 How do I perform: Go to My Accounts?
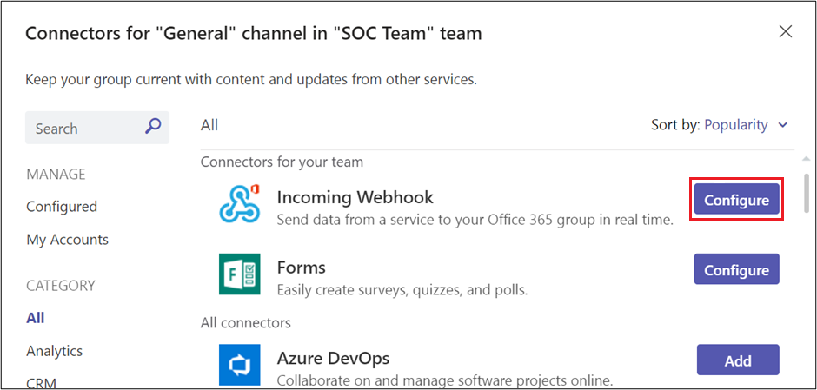click(x=67, y=240)
